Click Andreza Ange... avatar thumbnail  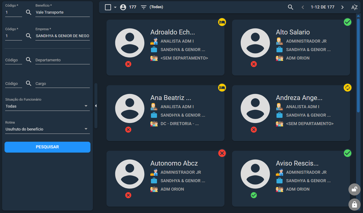[x=255, y=108]
